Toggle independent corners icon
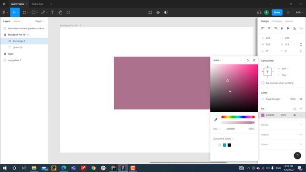The height and width of the screenshot is (172, 306). [x=301, y=51]
